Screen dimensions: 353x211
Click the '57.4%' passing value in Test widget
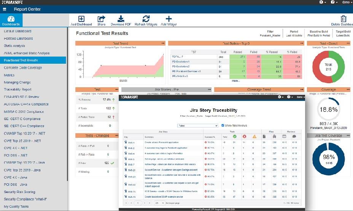tap(107, 99)
